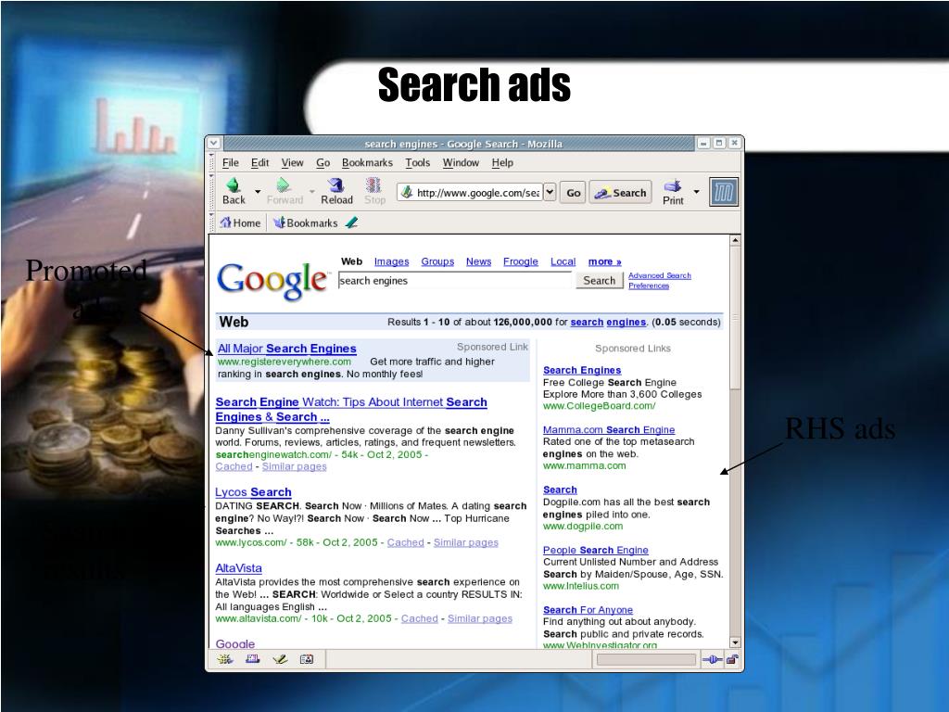
Task: Click the toolbar Search button
Action: [620, 193]
